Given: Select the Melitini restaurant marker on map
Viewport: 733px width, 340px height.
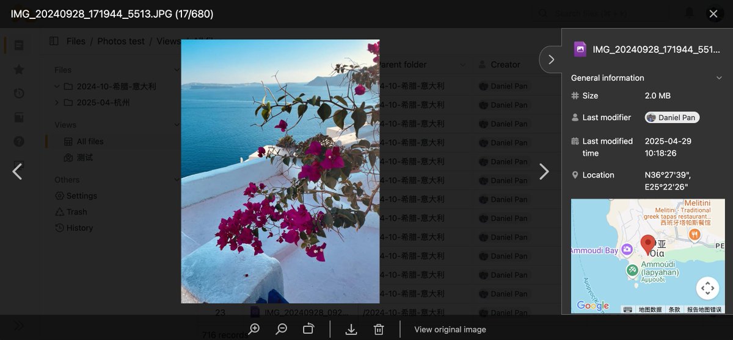Looking at the screenshot, I should click(694, 234).
